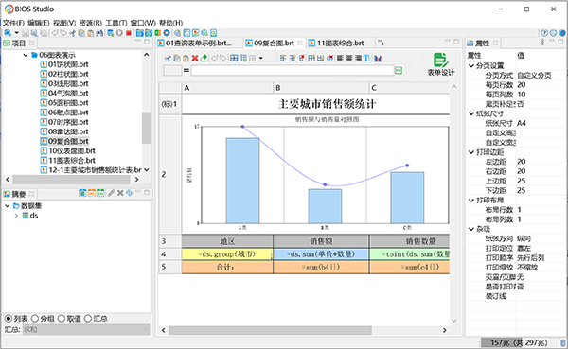Click the paste clipboard icon in editor toolbar
568x349 pixels.
pyautogui.click(x=186, y=58)
